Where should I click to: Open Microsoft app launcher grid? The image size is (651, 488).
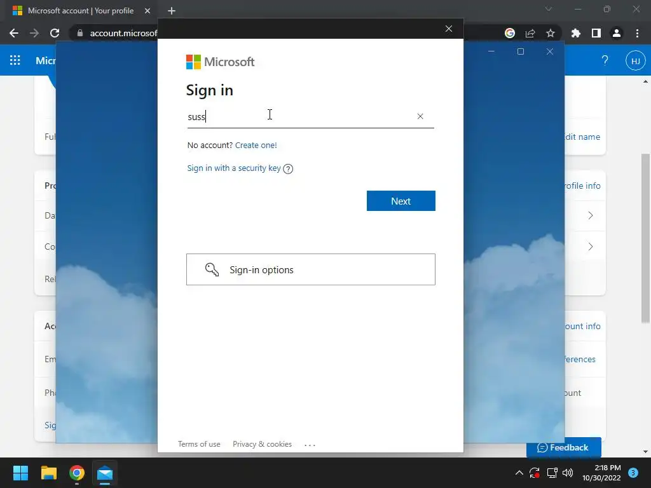tap(15, 60)
